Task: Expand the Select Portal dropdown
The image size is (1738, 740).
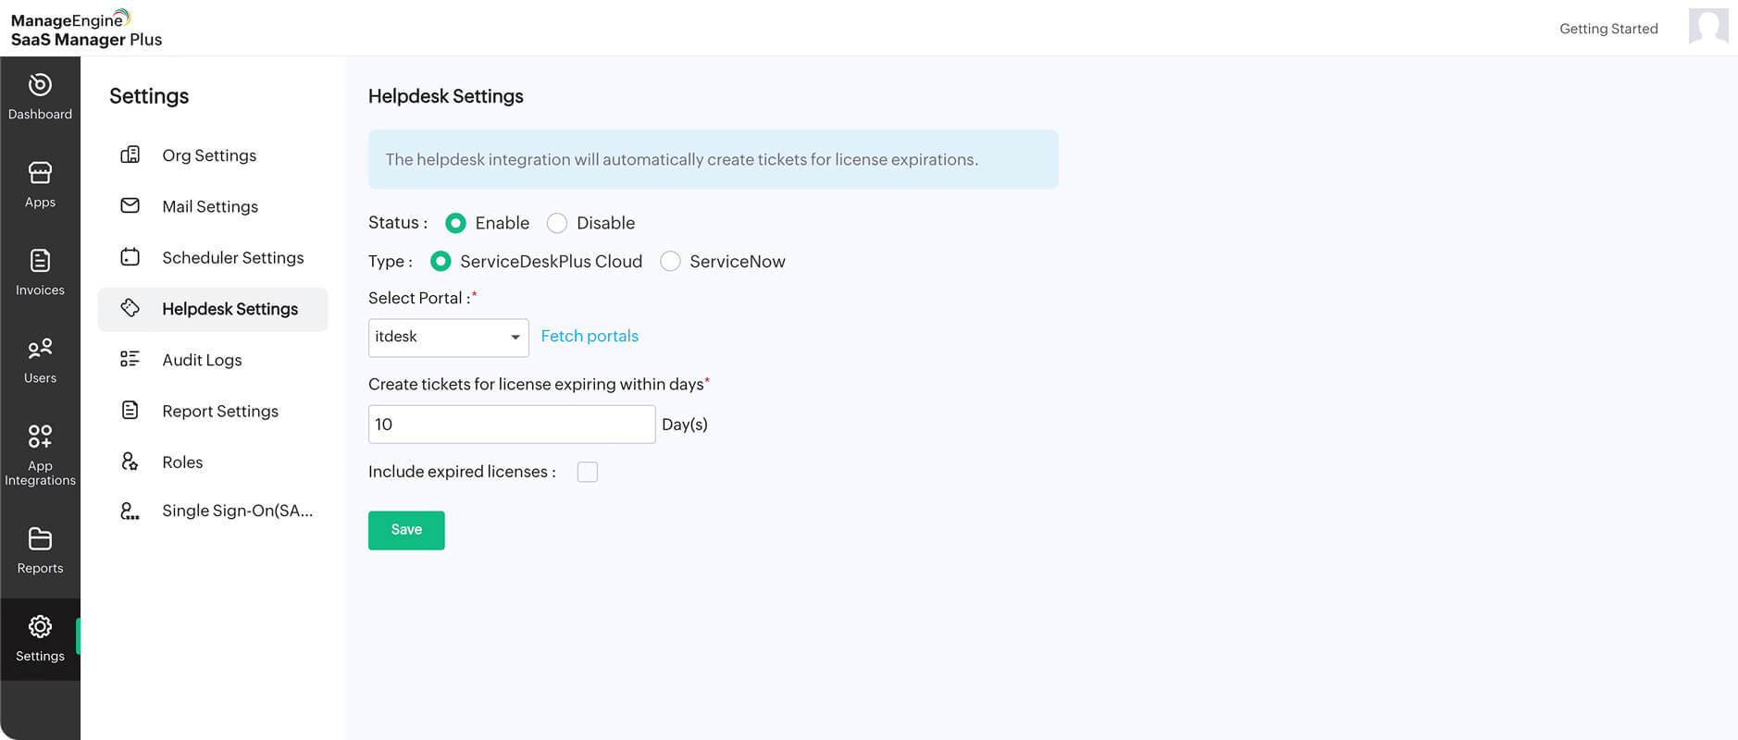Action: point(448,338)
